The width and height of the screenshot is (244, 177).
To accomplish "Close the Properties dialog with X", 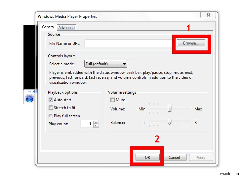I will point(208,15).
